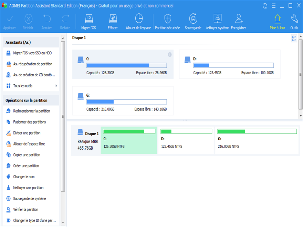
Task: Select Vérifier la partition operation
Action: point(31,209)
